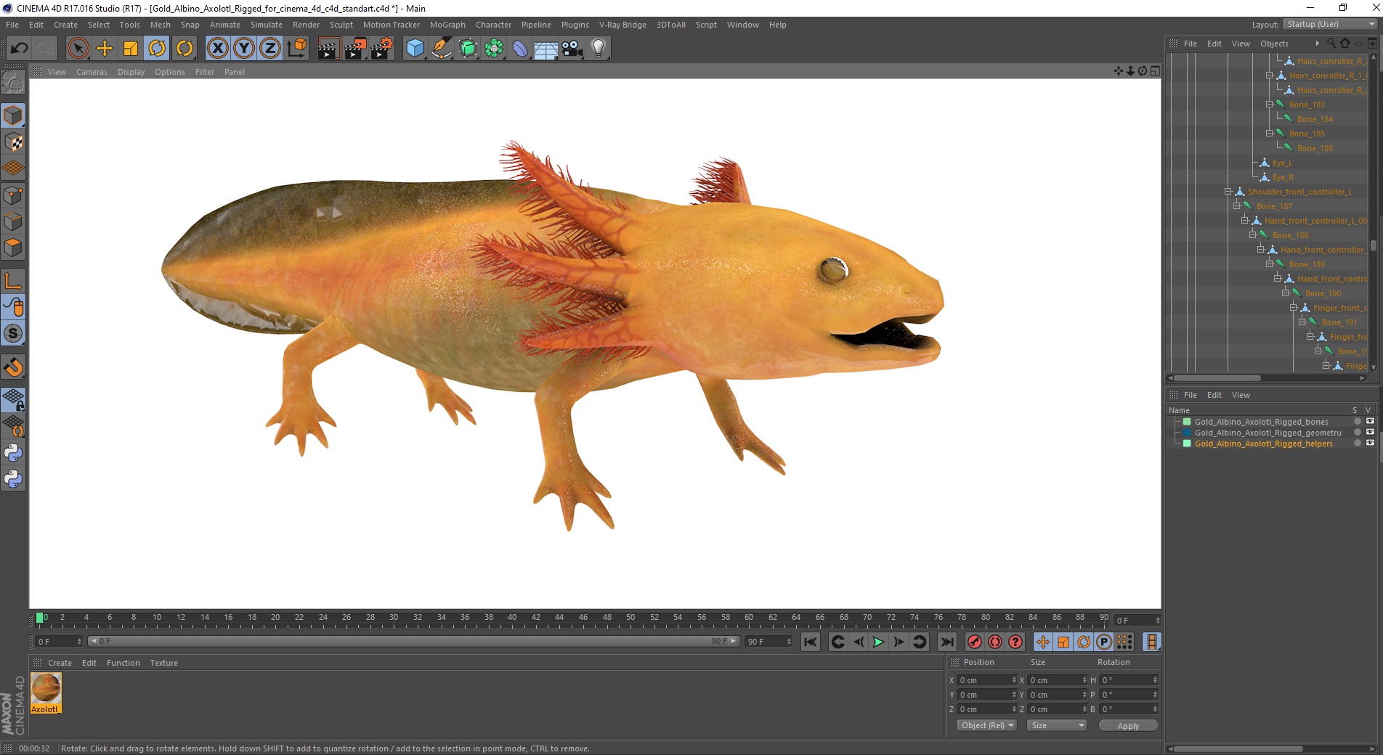Add a Floor environment object
Screen dimensions: 1383x755
(546, 49)
